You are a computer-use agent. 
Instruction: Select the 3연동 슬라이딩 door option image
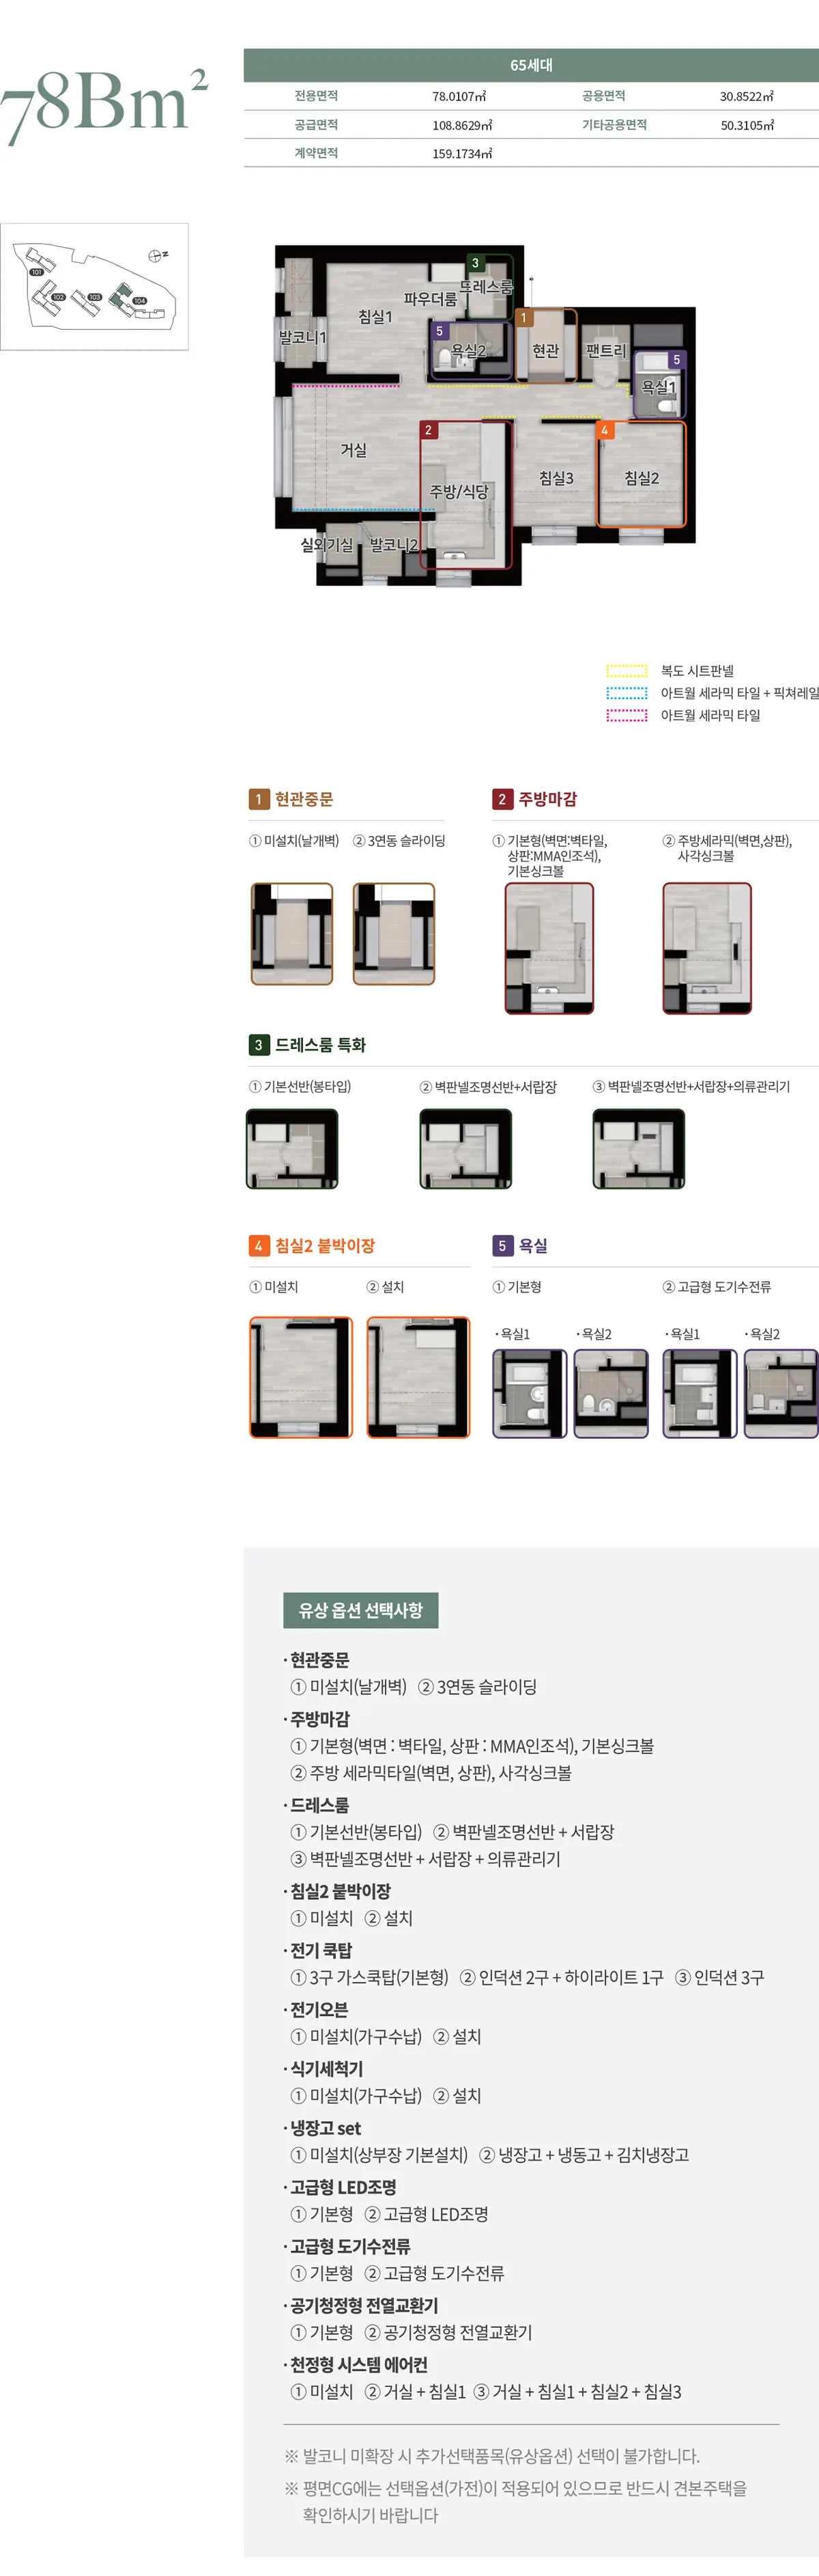(394, 934)
